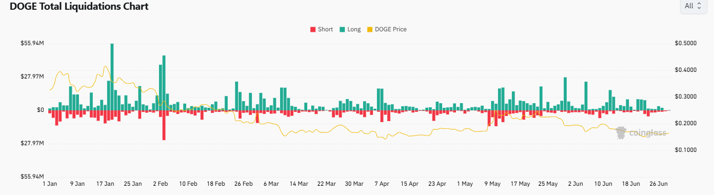Click the 17 May date label
This screenshot has height=195, width=714.
[x=520, y=184]
